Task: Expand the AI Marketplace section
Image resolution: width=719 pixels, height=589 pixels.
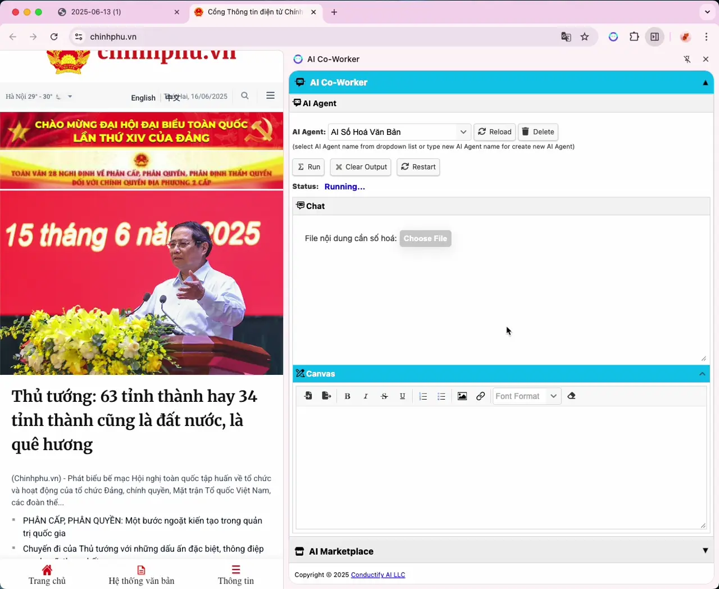Action: (x=706, y=551)
